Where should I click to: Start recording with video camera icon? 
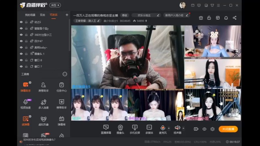pos(196,129)
